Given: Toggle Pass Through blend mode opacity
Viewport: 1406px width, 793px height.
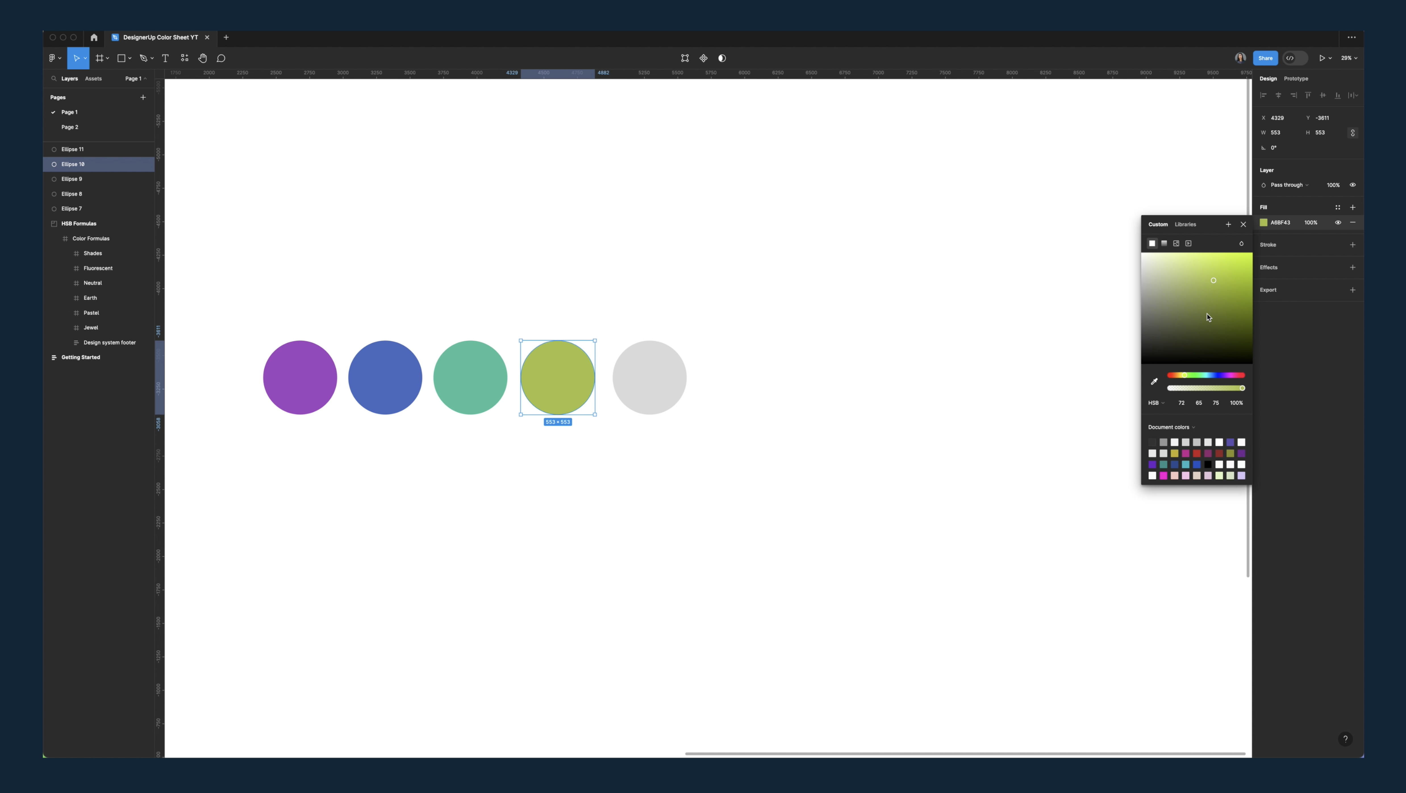Looking at the screenshot, I should [x=1353, y=185].
